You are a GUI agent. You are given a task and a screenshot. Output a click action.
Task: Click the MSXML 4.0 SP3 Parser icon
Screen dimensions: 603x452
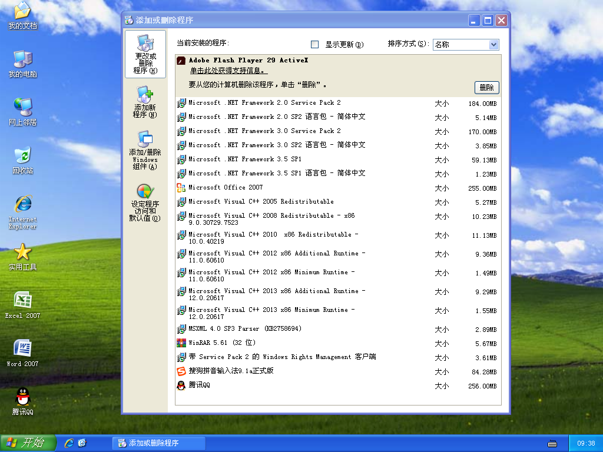[x=181, y=329]
